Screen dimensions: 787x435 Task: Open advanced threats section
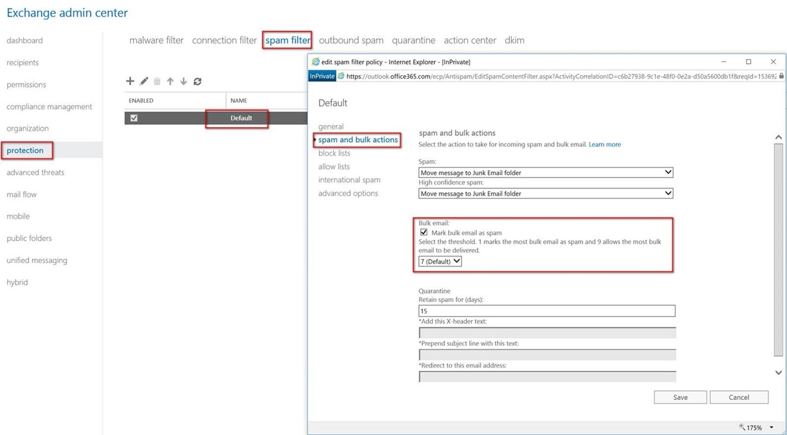[x=35, y=173]
